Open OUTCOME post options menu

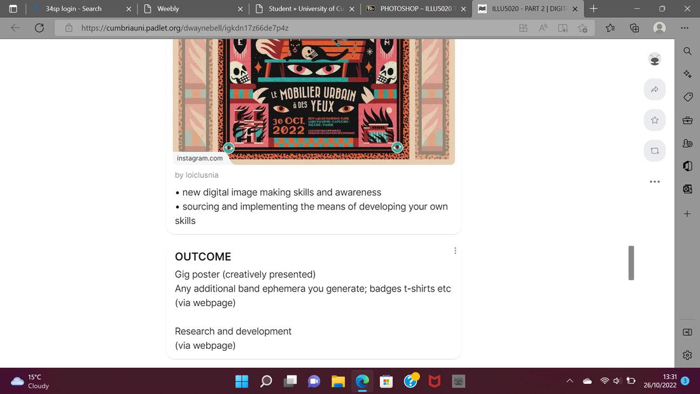coord(455,251)
